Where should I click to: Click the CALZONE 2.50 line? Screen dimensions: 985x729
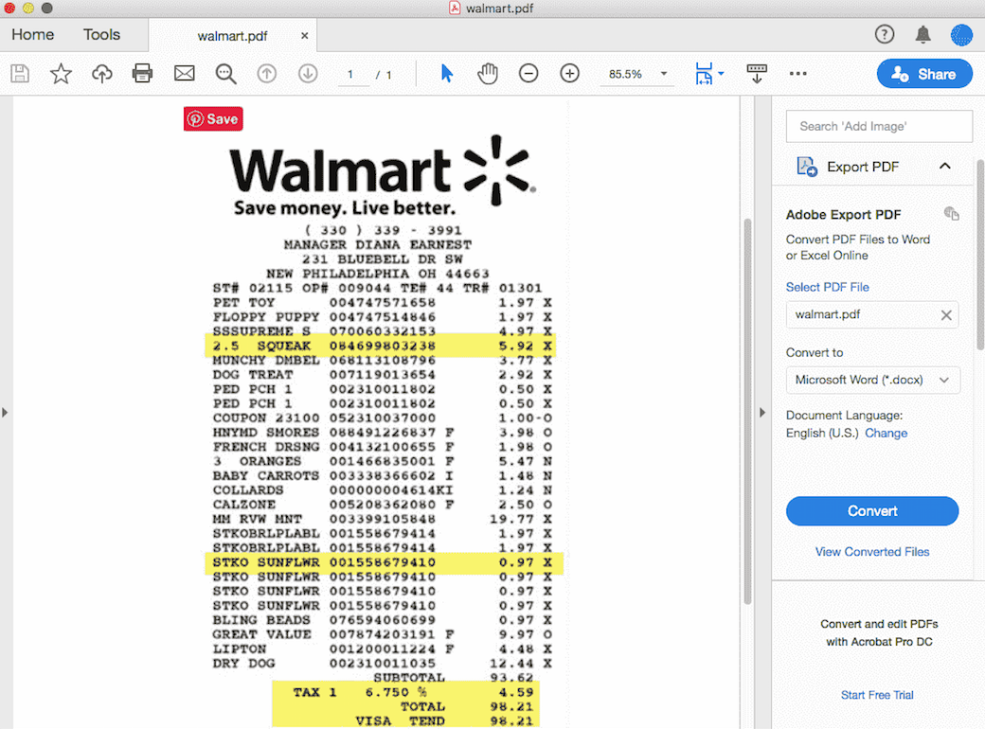point(382,505)
